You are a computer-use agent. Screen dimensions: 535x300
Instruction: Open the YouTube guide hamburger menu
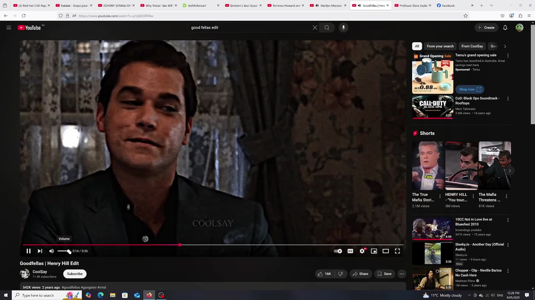(x=9, y=27)
